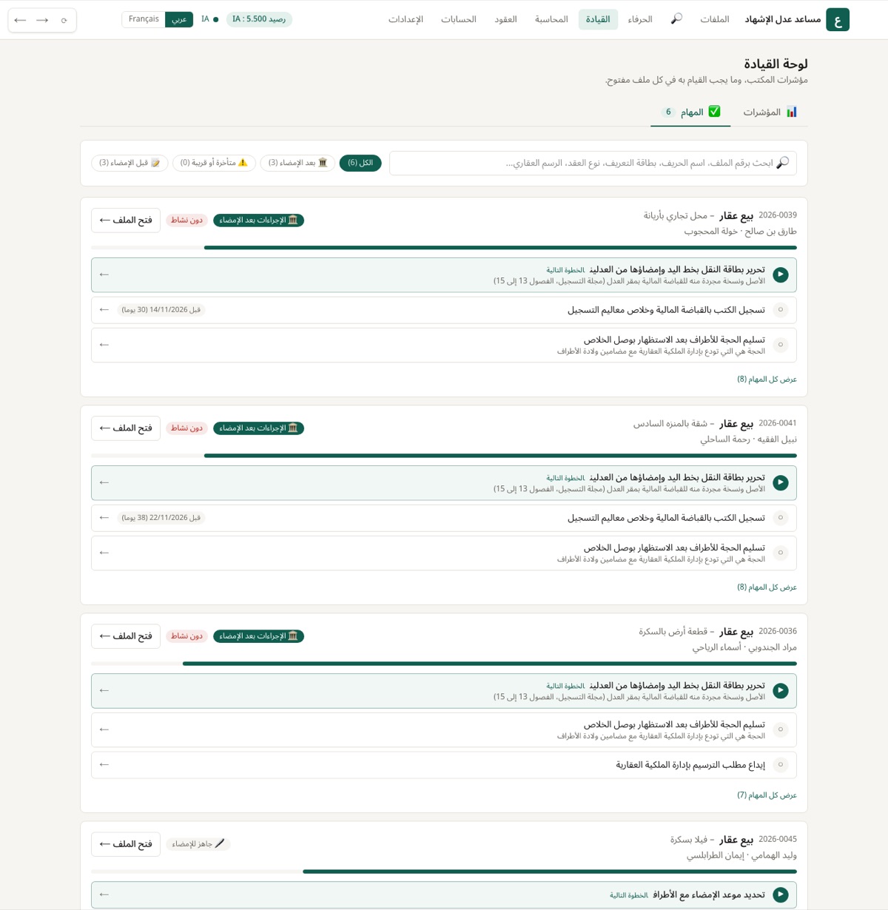The height and width of the screenshot is (910, 888).
Task: Filter by بعد الإمضاء (3)
Action: (x=297, y=163)
